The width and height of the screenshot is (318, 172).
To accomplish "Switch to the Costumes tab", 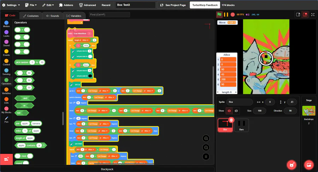I will coord(31,16).
